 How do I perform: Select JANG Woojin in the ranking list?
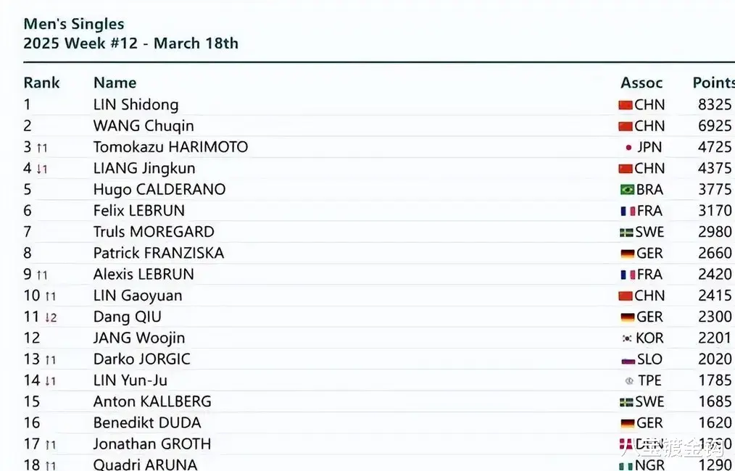139,338
